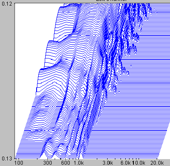Screen dimensions: 170x166
Task: Select the 300 frequency axis label
Action: 47,163
